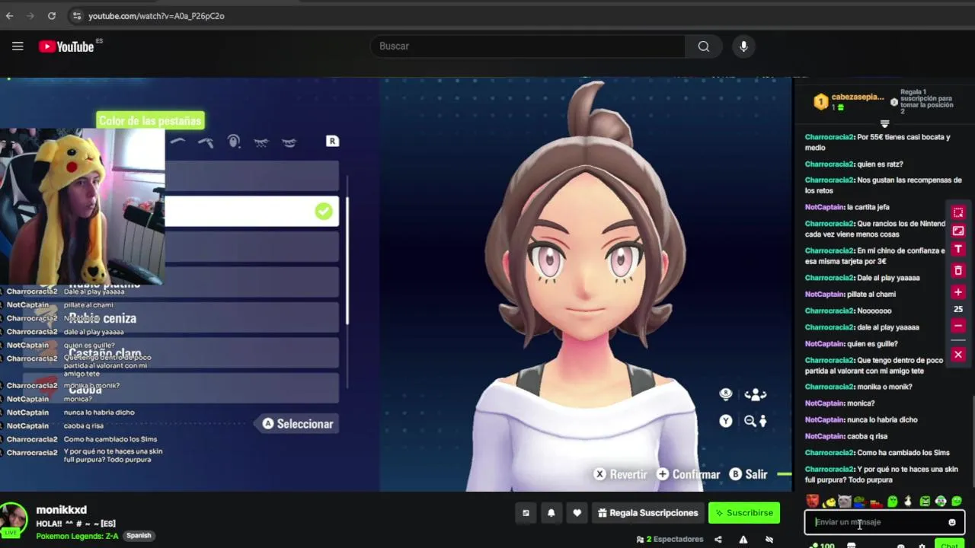Click Regala Suscripciones gift button
This screenshot has width=975, height=548.
[647, 513]
